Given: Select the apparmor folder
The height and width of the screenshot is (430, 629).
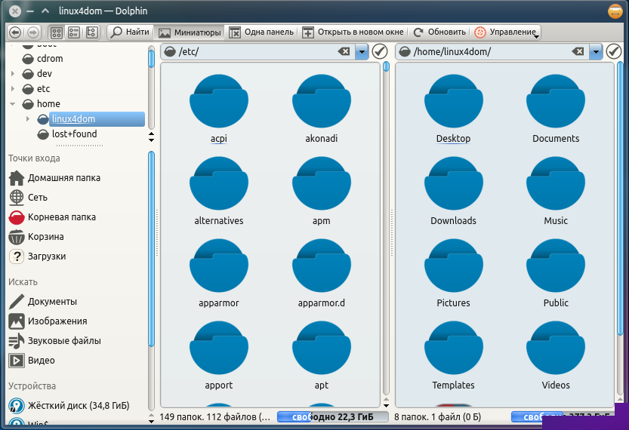Looking at the screenshot, I should 219,273.
